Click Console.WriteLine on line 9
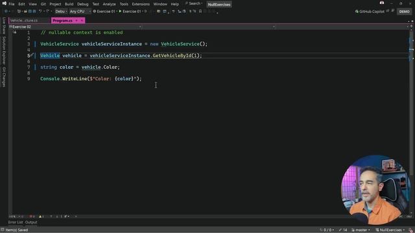415x233 pixels. 64,79
